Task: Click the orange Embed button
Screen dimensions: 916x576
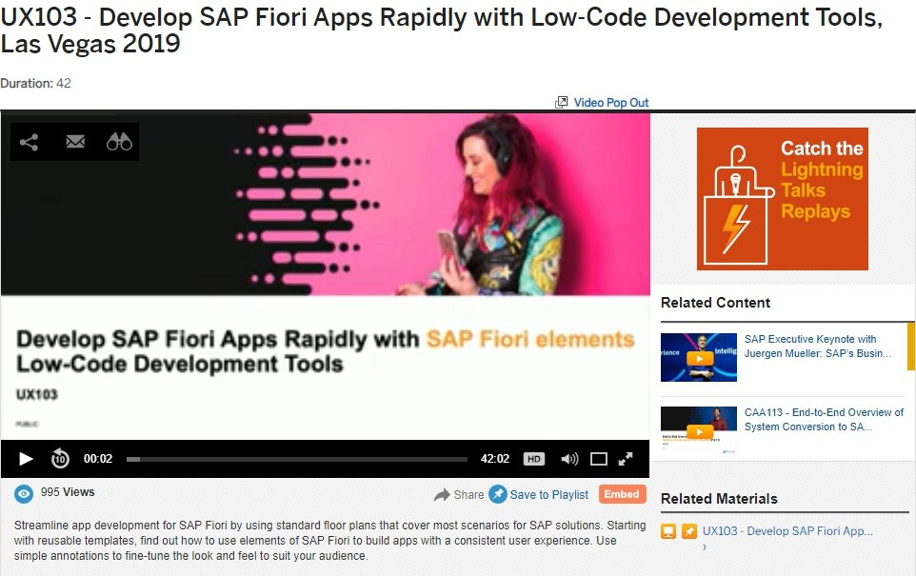Action: pyautogui.click(x=622, y=494)
